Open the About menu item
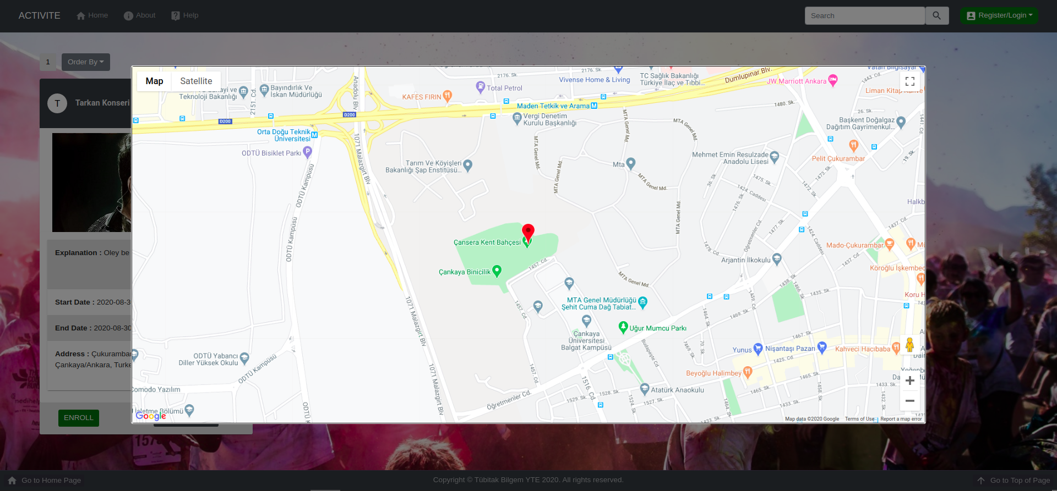Viewport: 1057px width, 491px height. coord(140,15)
